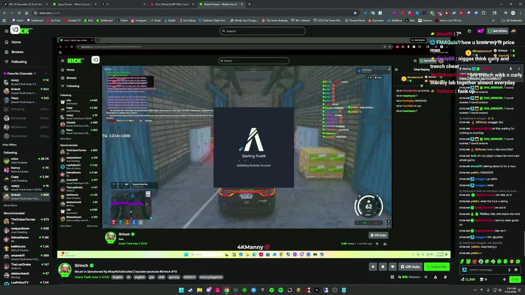Open TheCubanTarzan recommended channel
The image size is (525, 295).
click(x=26, y=221)
